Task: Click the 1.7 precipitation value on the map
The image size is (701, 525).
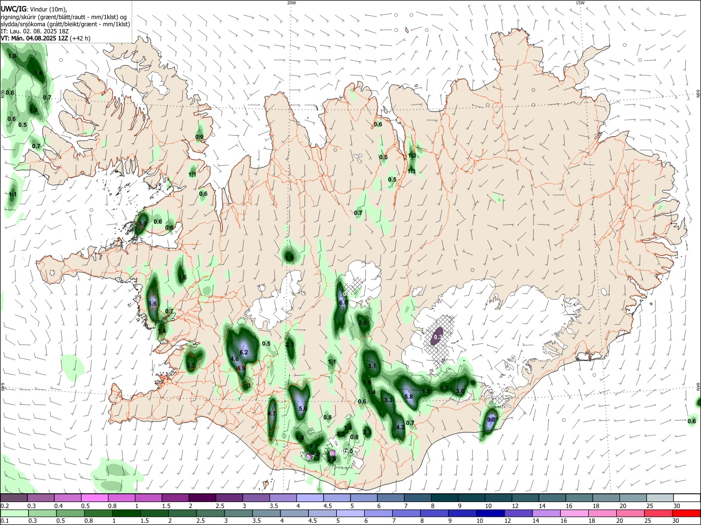Action: point(444,388)
